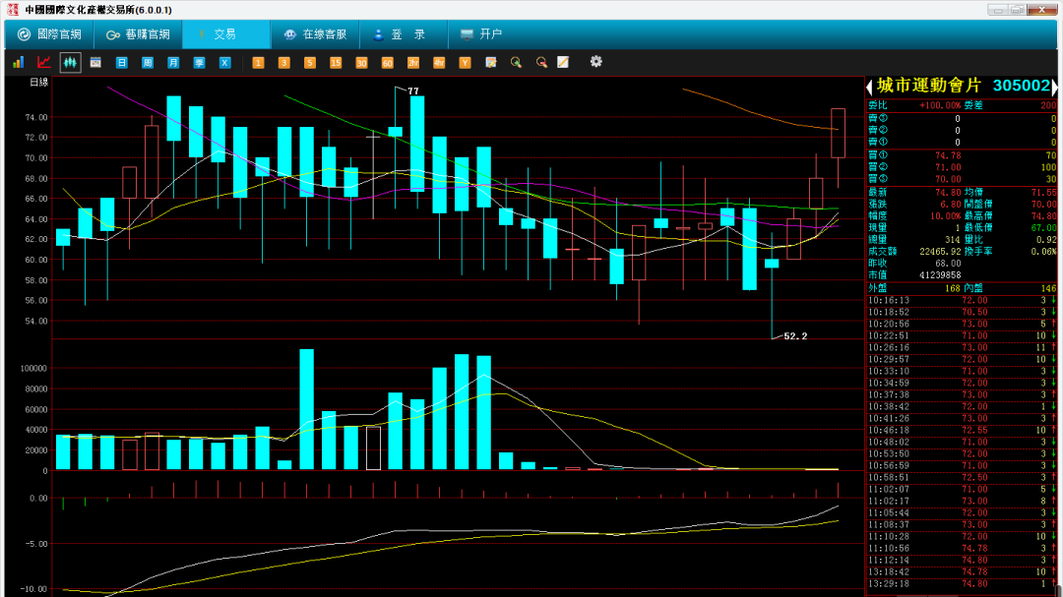Click the stock code 305002

pos(1021,86)
